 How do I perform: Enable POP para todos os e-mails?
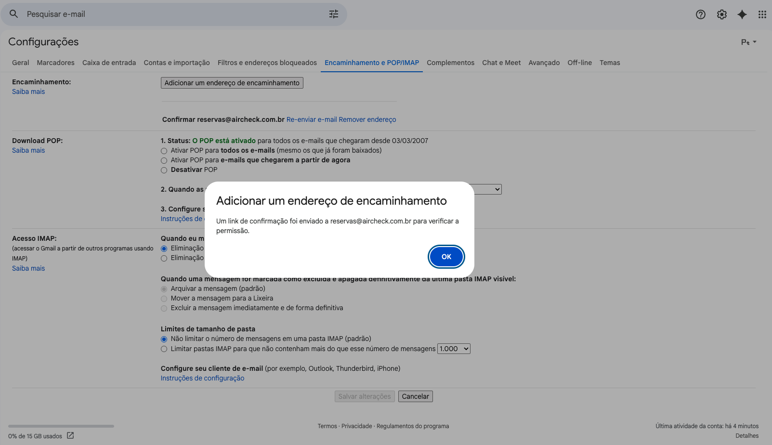164,151
